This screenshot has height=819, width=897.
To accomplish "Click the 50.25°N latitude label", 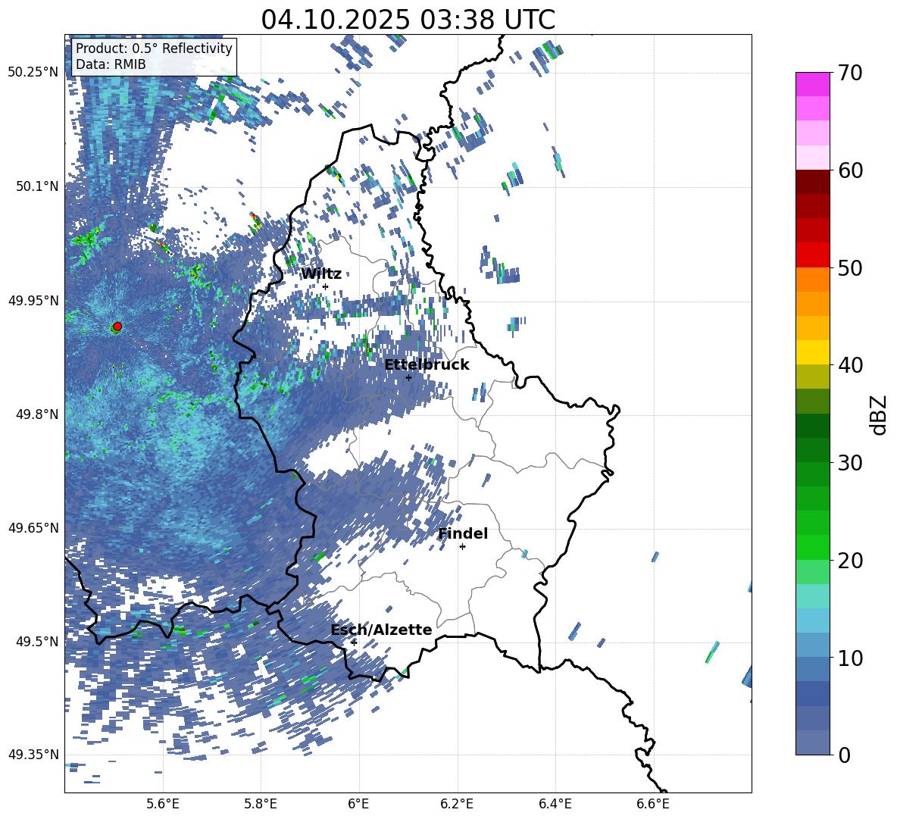I will (x=33, y=73).
